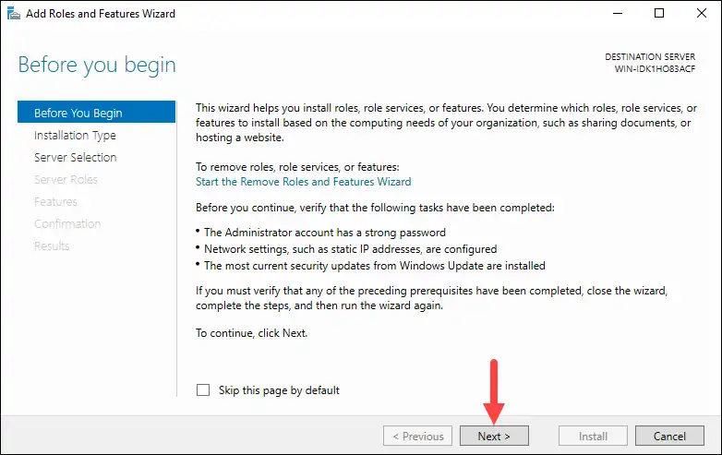Viewport: 722px width, 455px height.
Task: Open the Features step
Action: click(x=55, y=201)
